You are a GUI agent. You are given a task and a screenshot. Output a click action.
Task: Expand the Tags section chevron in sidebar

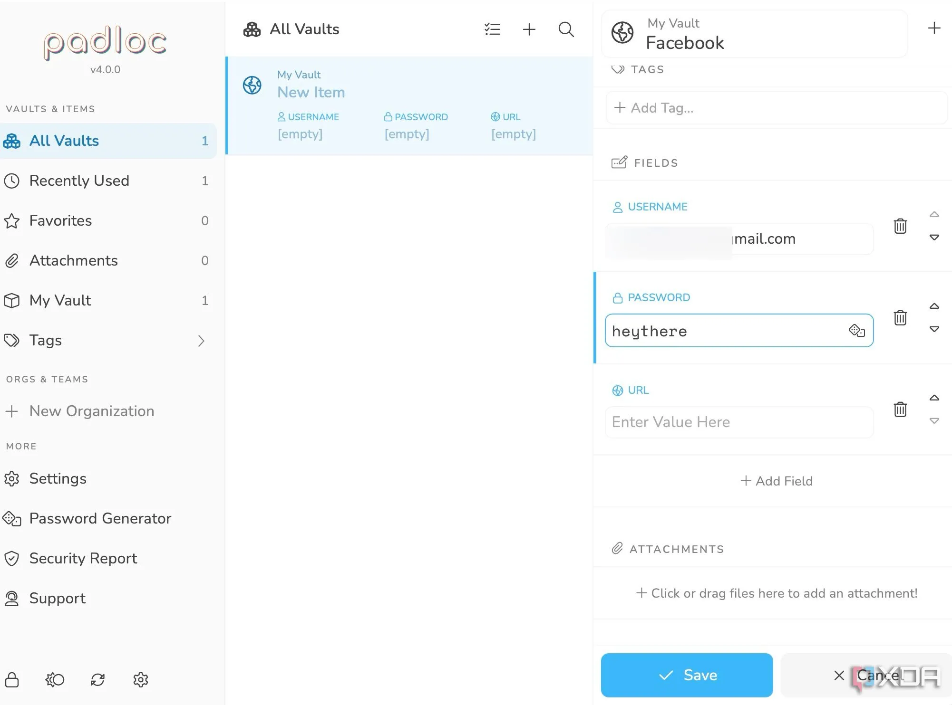coord(201,341)
